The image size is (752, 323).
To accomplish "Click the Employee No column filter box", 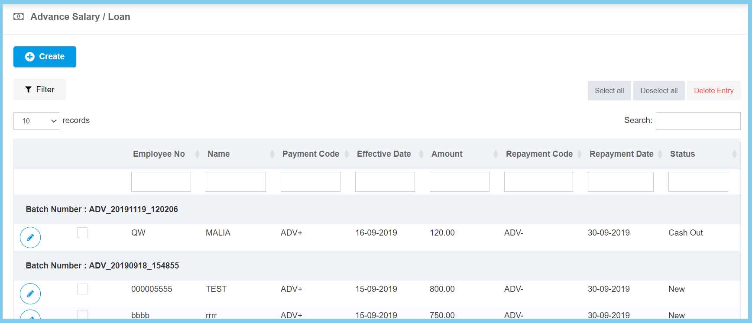I will [x=161, y=182].
